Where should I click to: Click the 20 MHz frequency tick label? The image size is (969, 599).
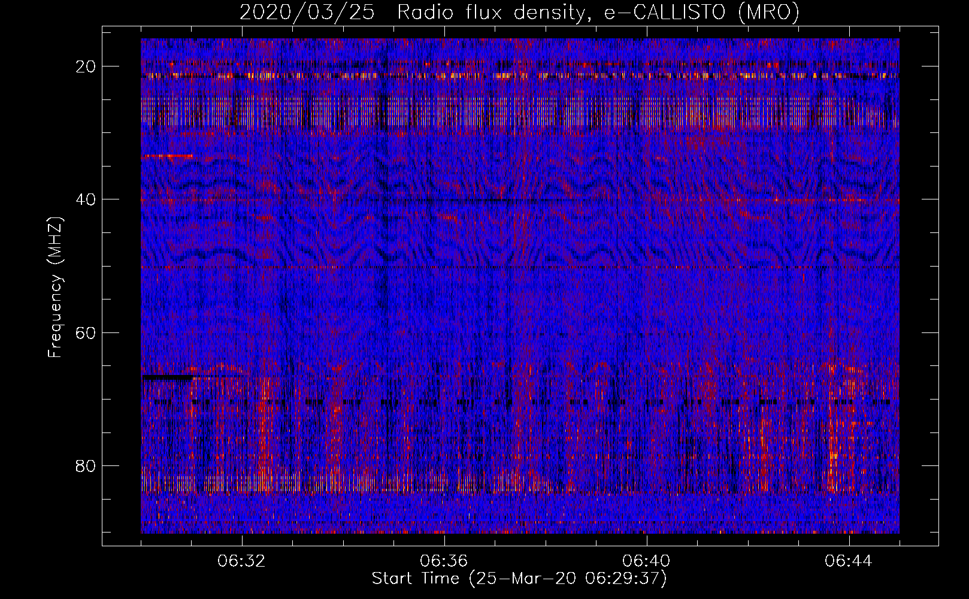coord(85,66)
